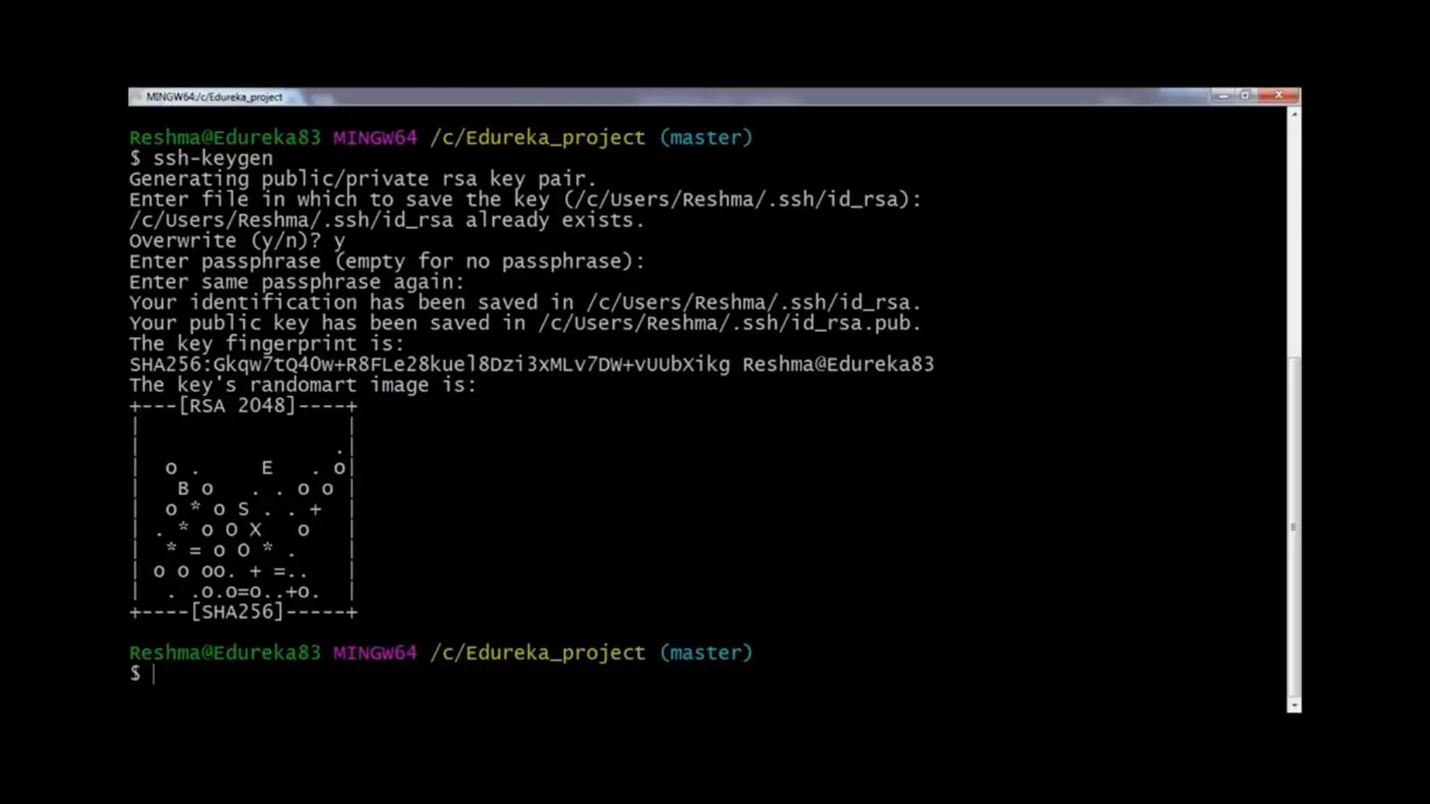Click 'Your identification has been saved' line

click(525, 303)
